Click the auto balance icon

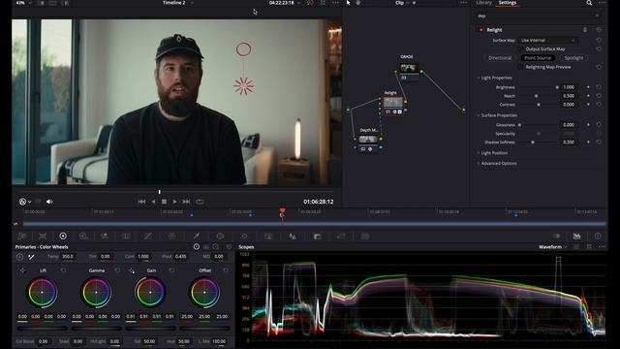[19, 257]
